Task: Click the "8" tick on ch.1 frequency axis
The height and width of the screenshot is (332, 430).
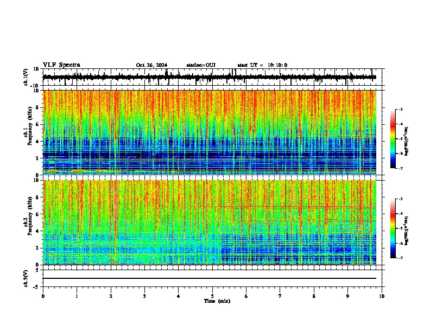Action: coord(37,107)
